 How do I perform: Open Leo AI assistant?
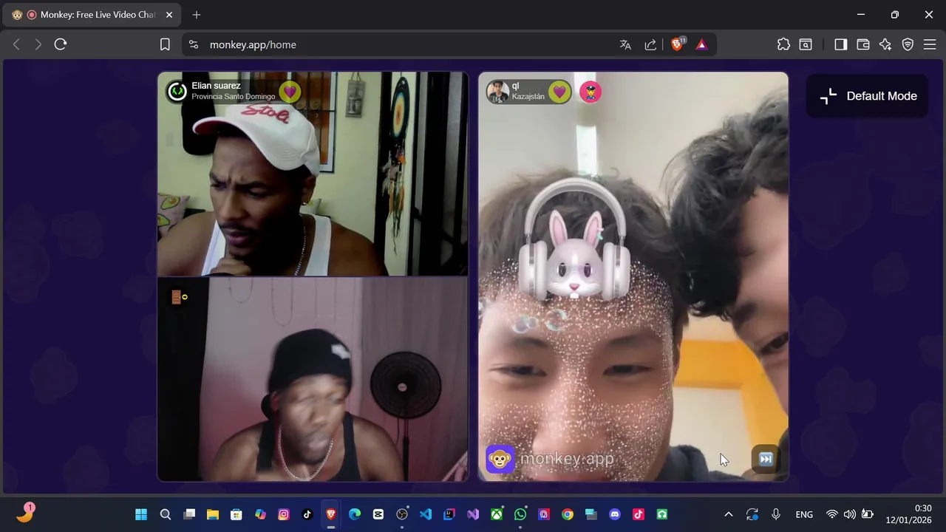pyautogui.click(x=885, y=44)
